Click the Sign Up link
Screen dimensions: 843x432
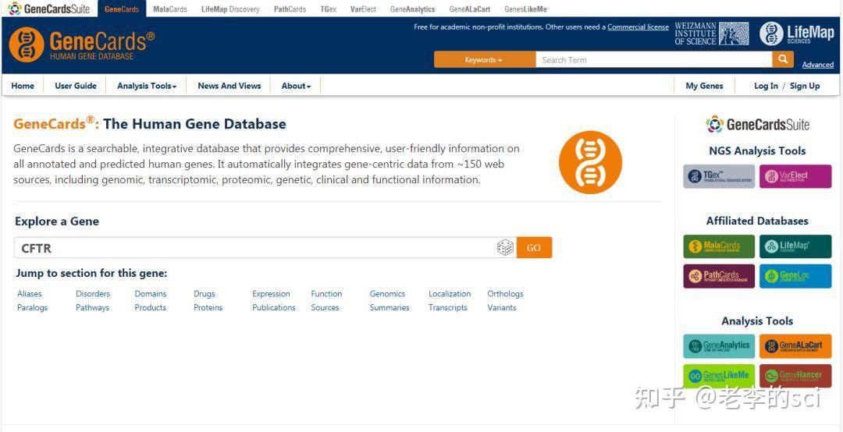point(804,86)
